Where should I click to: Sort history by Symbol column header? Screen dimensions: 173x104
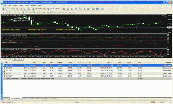(x=60, y=63)
